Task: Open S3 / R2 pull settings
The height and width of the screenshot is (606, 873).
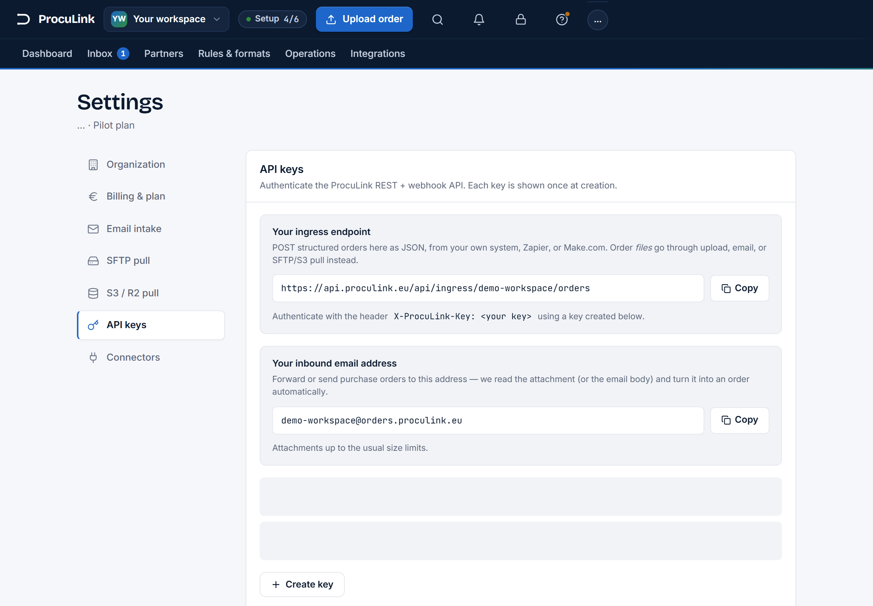Action: [151, 293]
